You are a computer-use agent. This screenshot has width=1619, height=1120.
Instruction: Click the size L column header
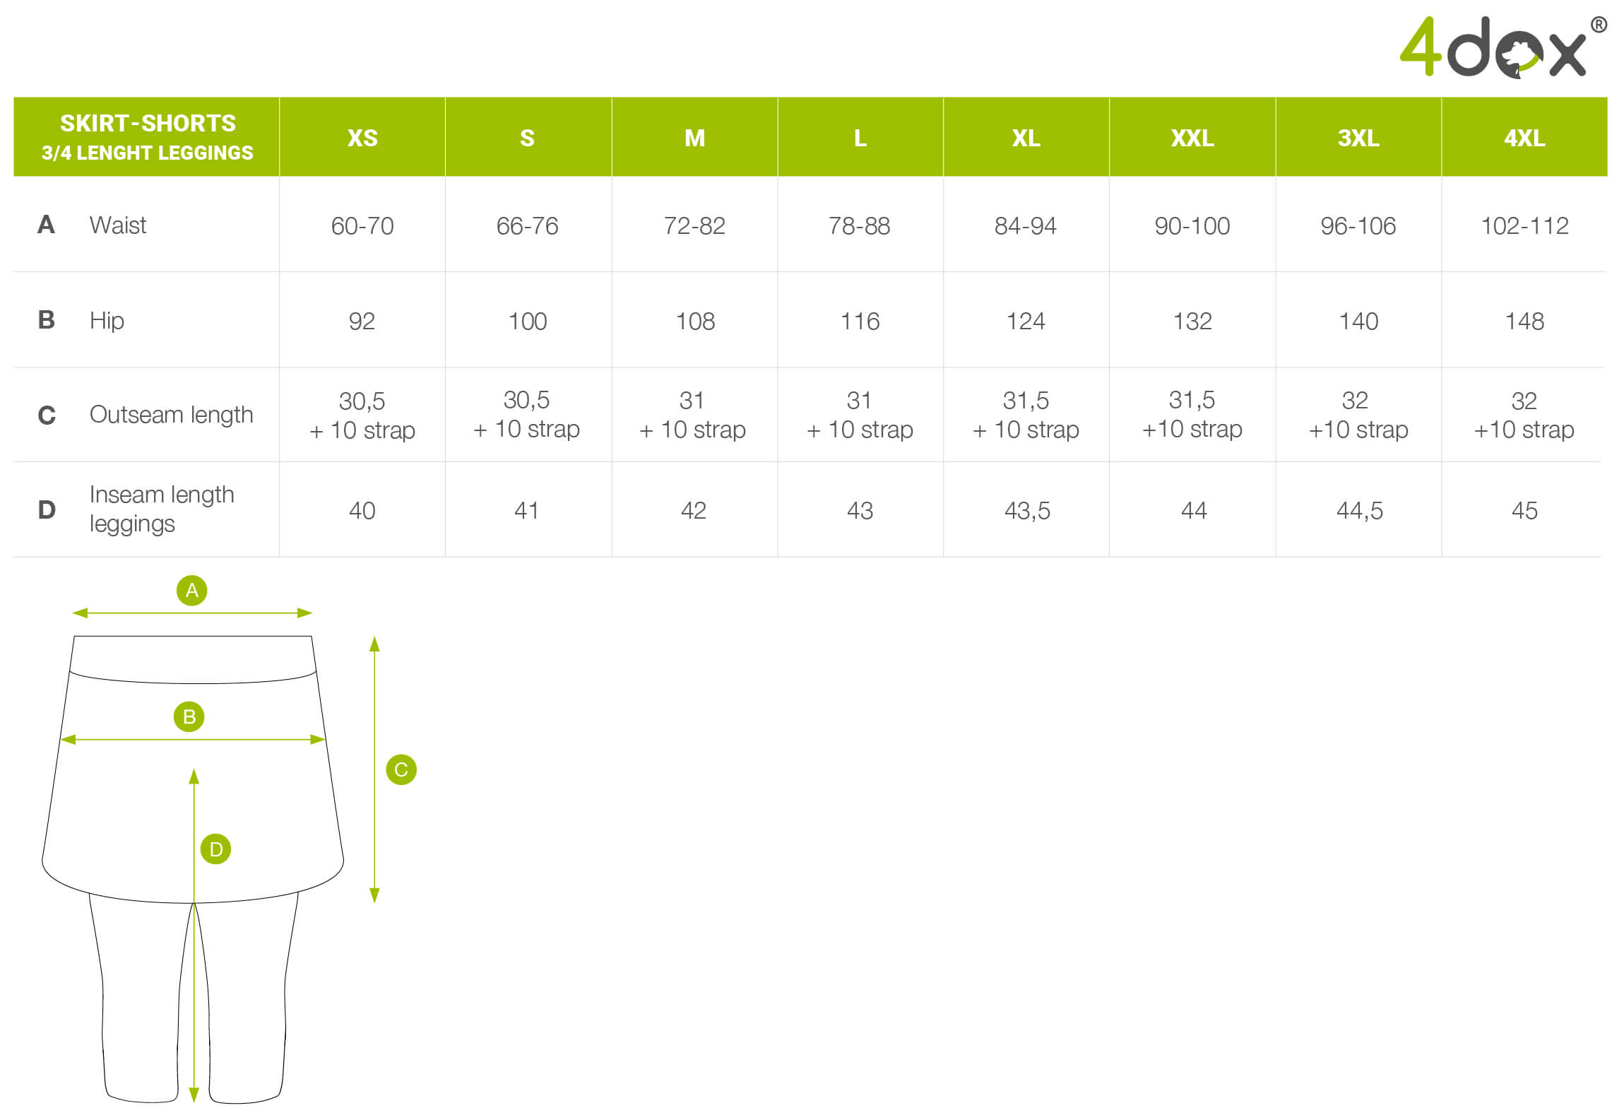pos(860,138)
